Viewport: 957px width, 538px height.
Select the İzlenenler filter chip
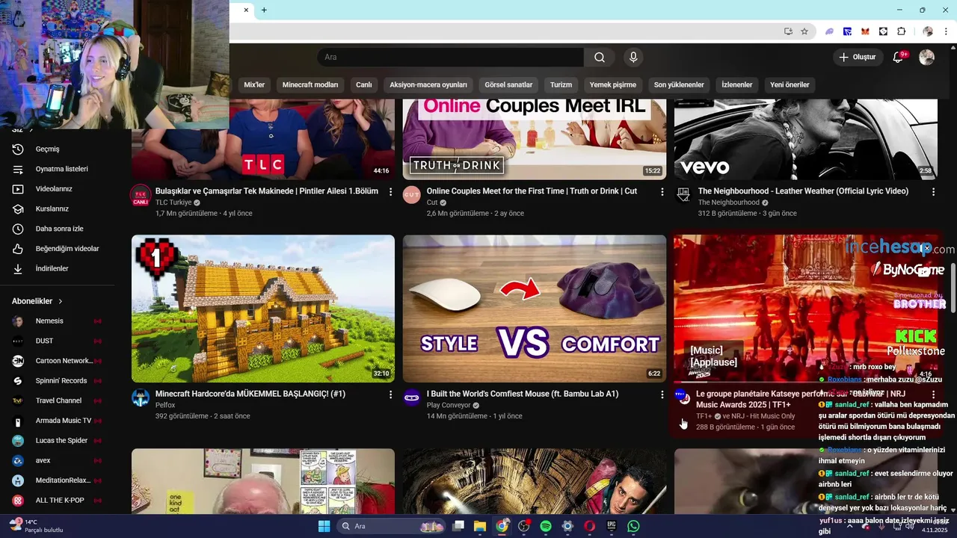[x=737, y=85]
